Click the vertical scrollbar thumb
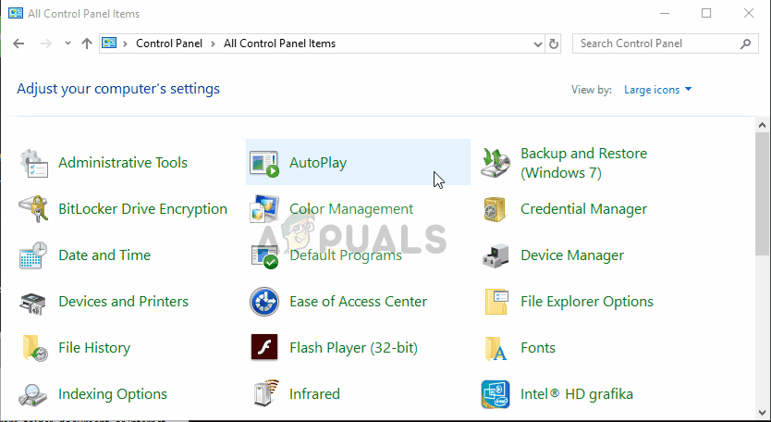771x422 pixels. 763,194
